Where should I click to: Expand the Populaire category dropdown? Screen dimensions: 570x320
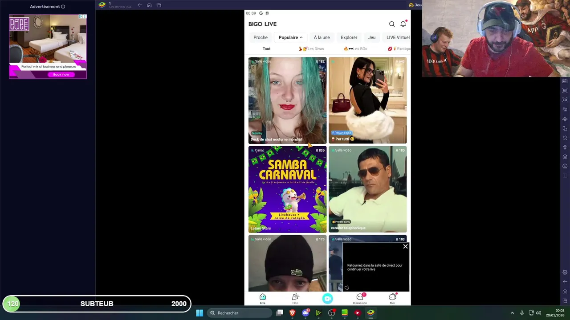[x=290, y=37]
